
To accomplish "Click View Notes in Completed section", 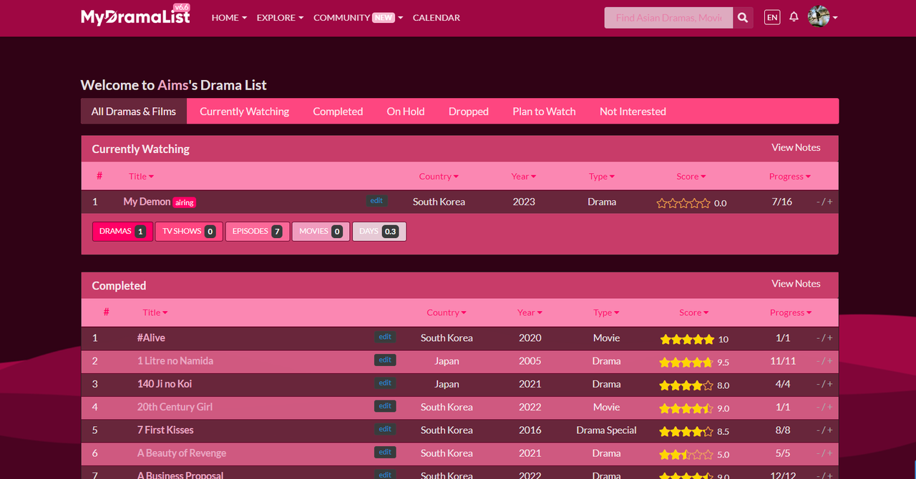I will [x=796, y=284].
